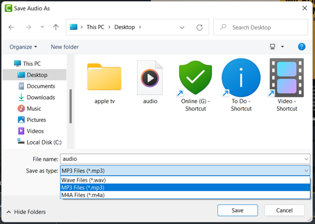Viewport: 315px width, 224px height.
Task: Collapse the Save as type combo box
Action: click(306, 171)
